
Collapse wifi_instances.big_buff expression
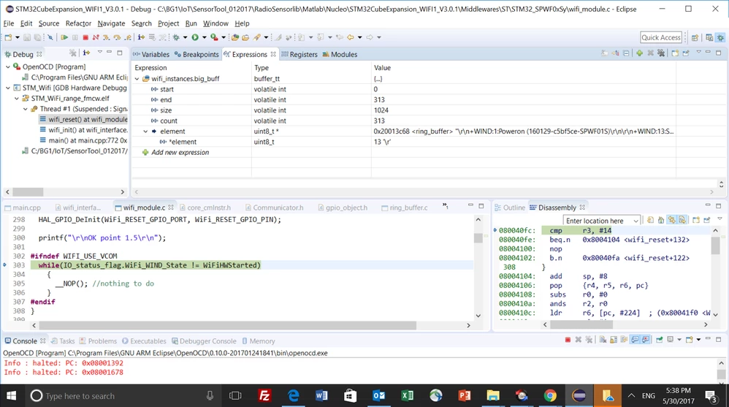(x=137, y=79)
